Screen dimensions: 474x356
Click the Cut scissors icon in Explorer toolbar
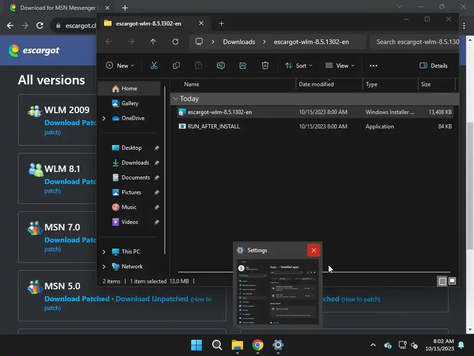(x=154, y=65)
